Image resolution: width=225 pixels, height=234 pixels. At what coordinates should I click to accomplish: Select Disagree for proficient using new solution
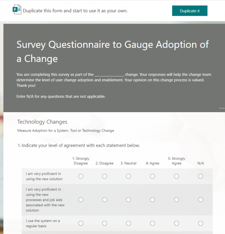pos(105,176)
